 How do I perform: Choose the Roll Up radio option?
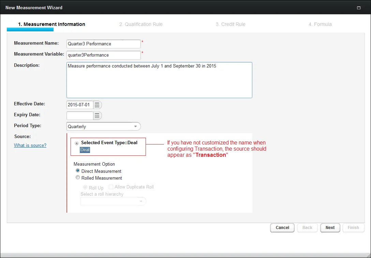[x=85, y=187]
